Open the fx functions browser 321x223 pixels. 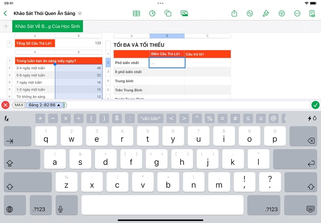pyautogui.click(x=7, y=118)
